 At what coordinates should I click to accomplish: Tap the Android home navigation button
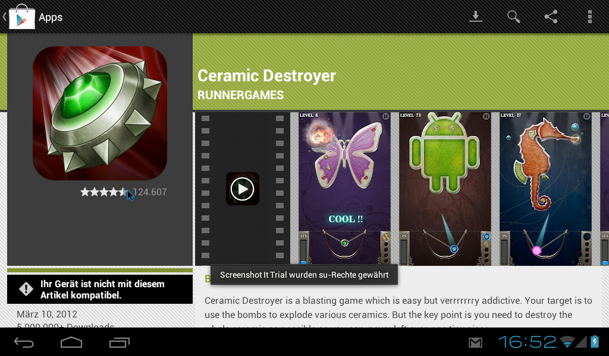coord(71,342)
